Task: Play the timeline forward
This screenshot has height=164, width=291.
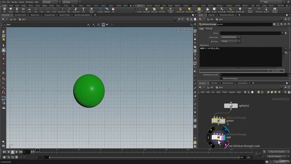Action: pos(16,152)
